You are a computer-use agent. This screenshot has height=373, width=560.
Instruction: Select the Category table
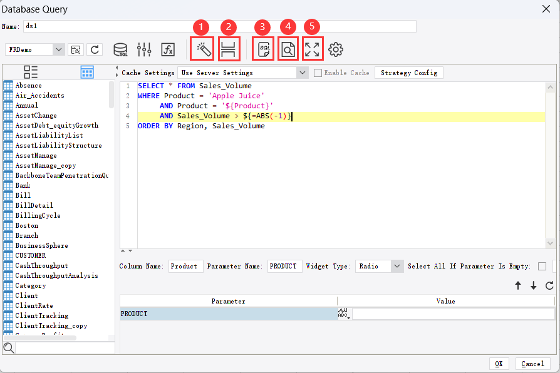pos(30,285)
